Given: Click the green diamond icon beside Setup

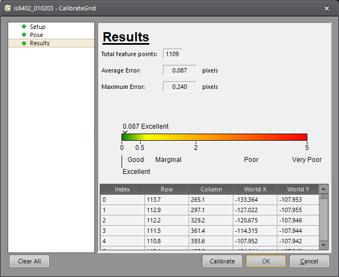Looking at the screenshot, I should 24,26.
